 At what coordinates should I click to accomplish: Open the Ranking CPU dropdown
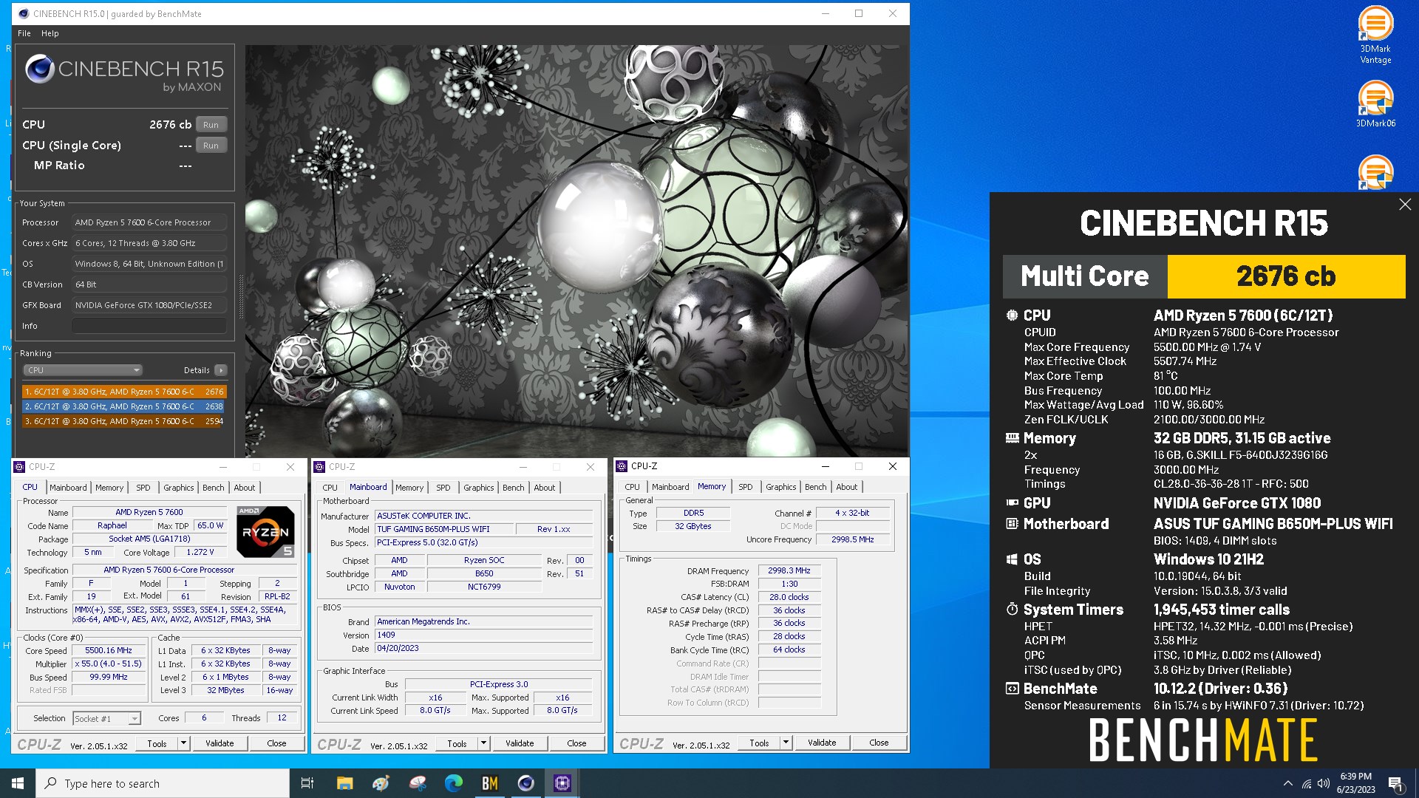(82, 370)
